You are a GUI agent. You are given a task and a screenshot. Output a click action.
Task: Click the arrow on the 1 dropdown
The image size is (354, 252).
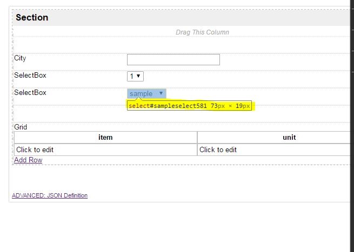coord(139,77)
